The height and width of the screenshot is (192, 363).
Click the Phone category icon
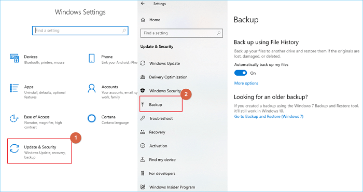point(92,58)
